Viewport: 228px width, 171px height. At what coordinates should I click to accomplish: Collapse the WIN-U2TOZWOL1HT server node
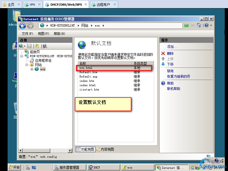tap(22, 56)
